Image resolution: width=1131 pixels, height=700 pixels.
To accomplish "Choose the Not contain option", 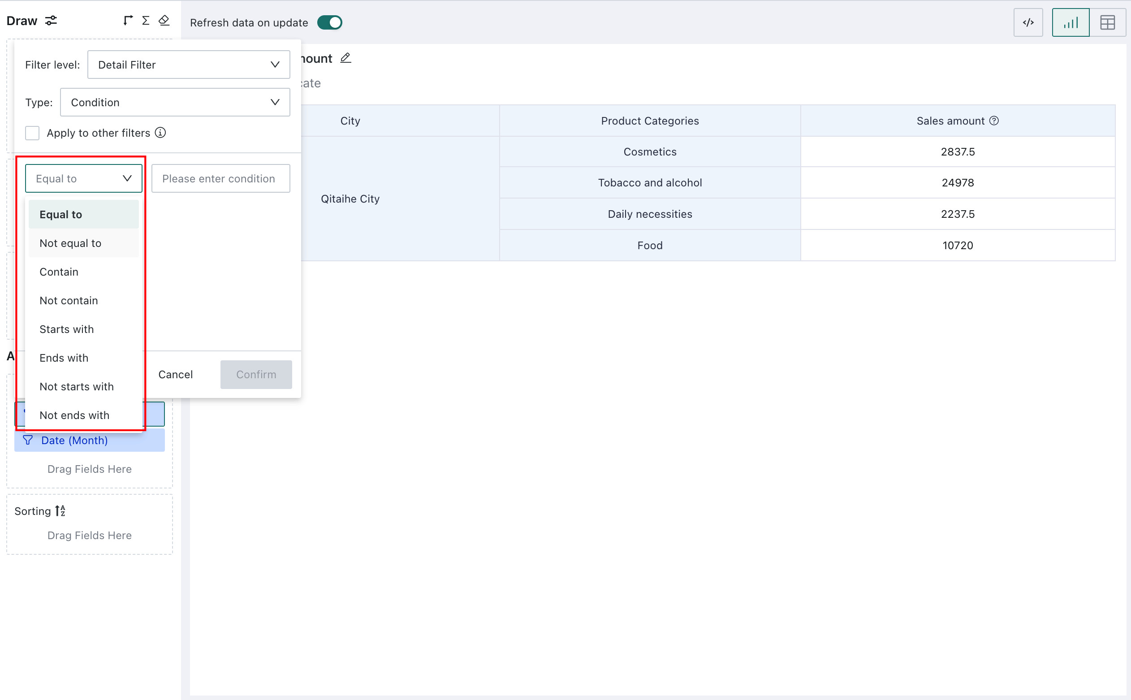I will (84, 300).
